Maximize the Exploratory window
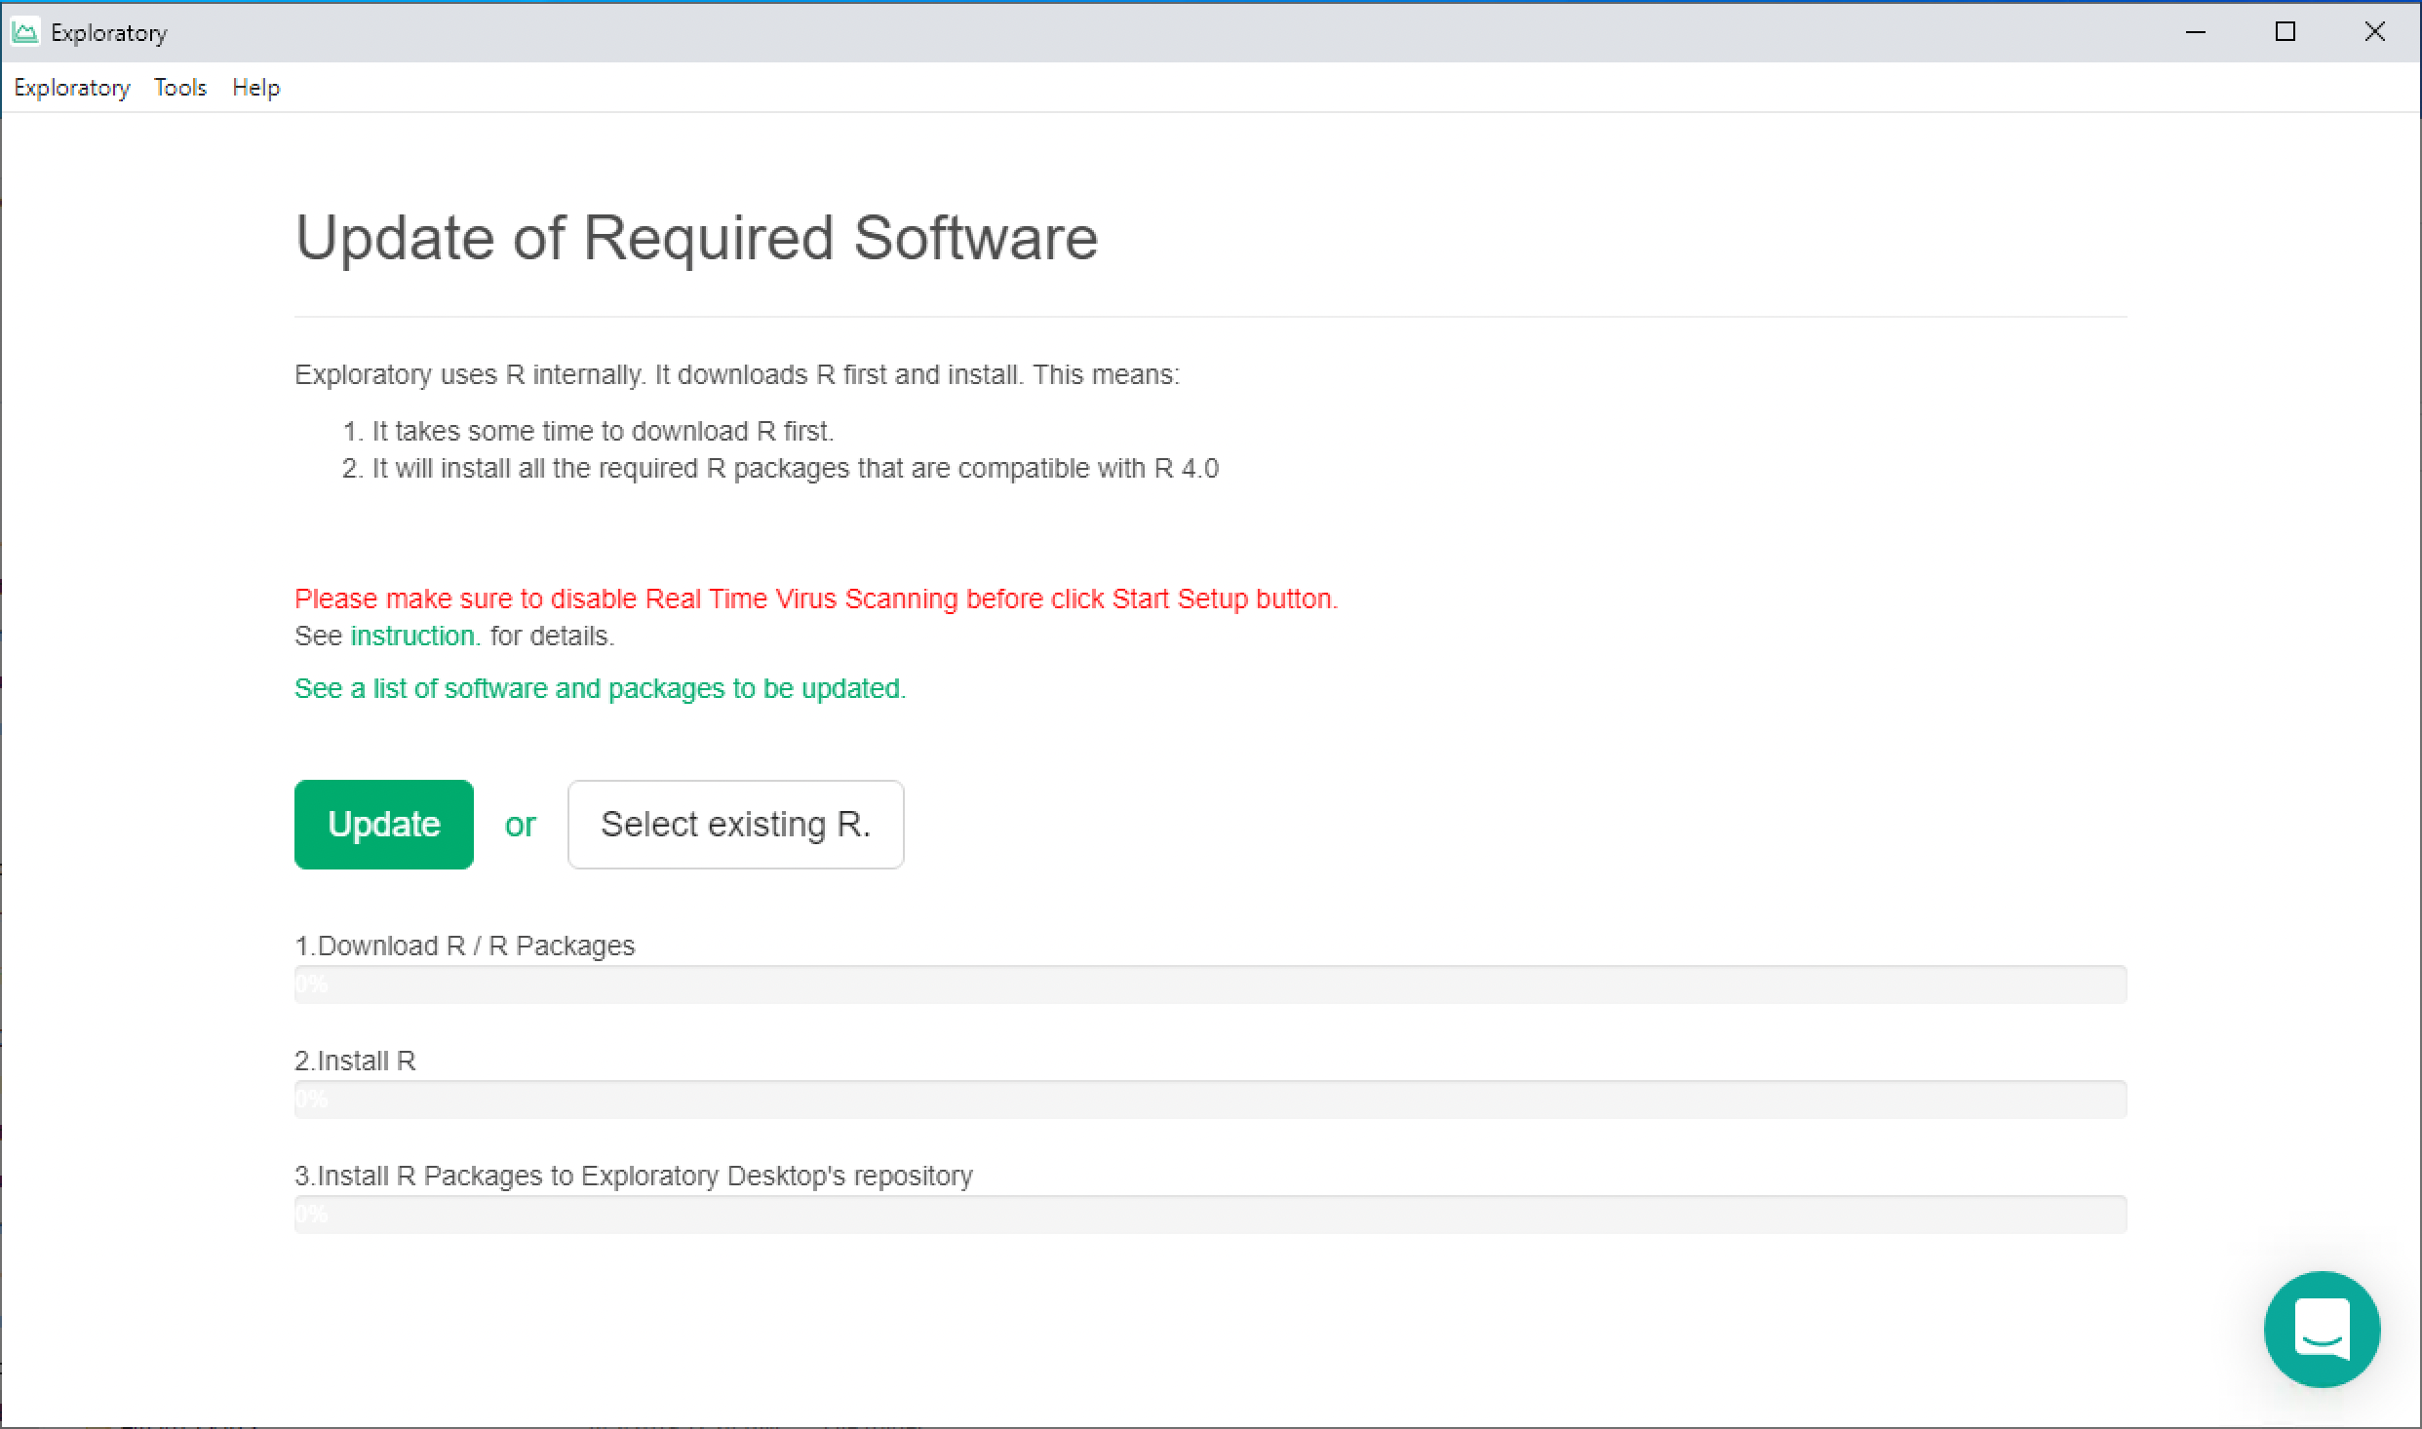Screen dimensions: 2422x1429 (x=2285, y=32)
